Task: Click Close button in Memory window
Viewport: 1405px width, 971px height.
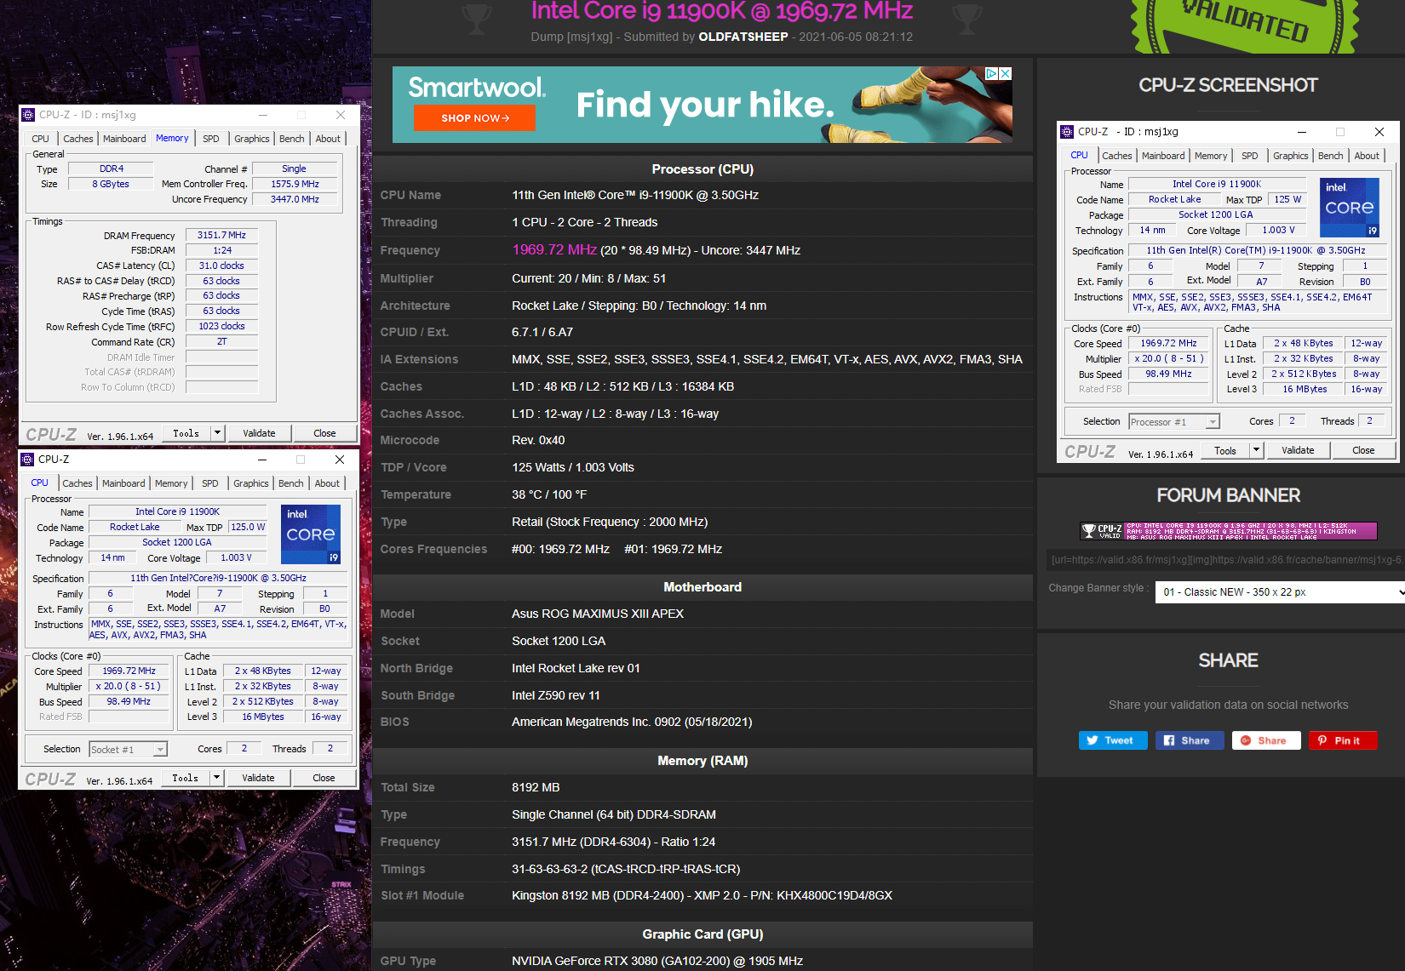Action: pyautogui.click(x=324, y=433)
